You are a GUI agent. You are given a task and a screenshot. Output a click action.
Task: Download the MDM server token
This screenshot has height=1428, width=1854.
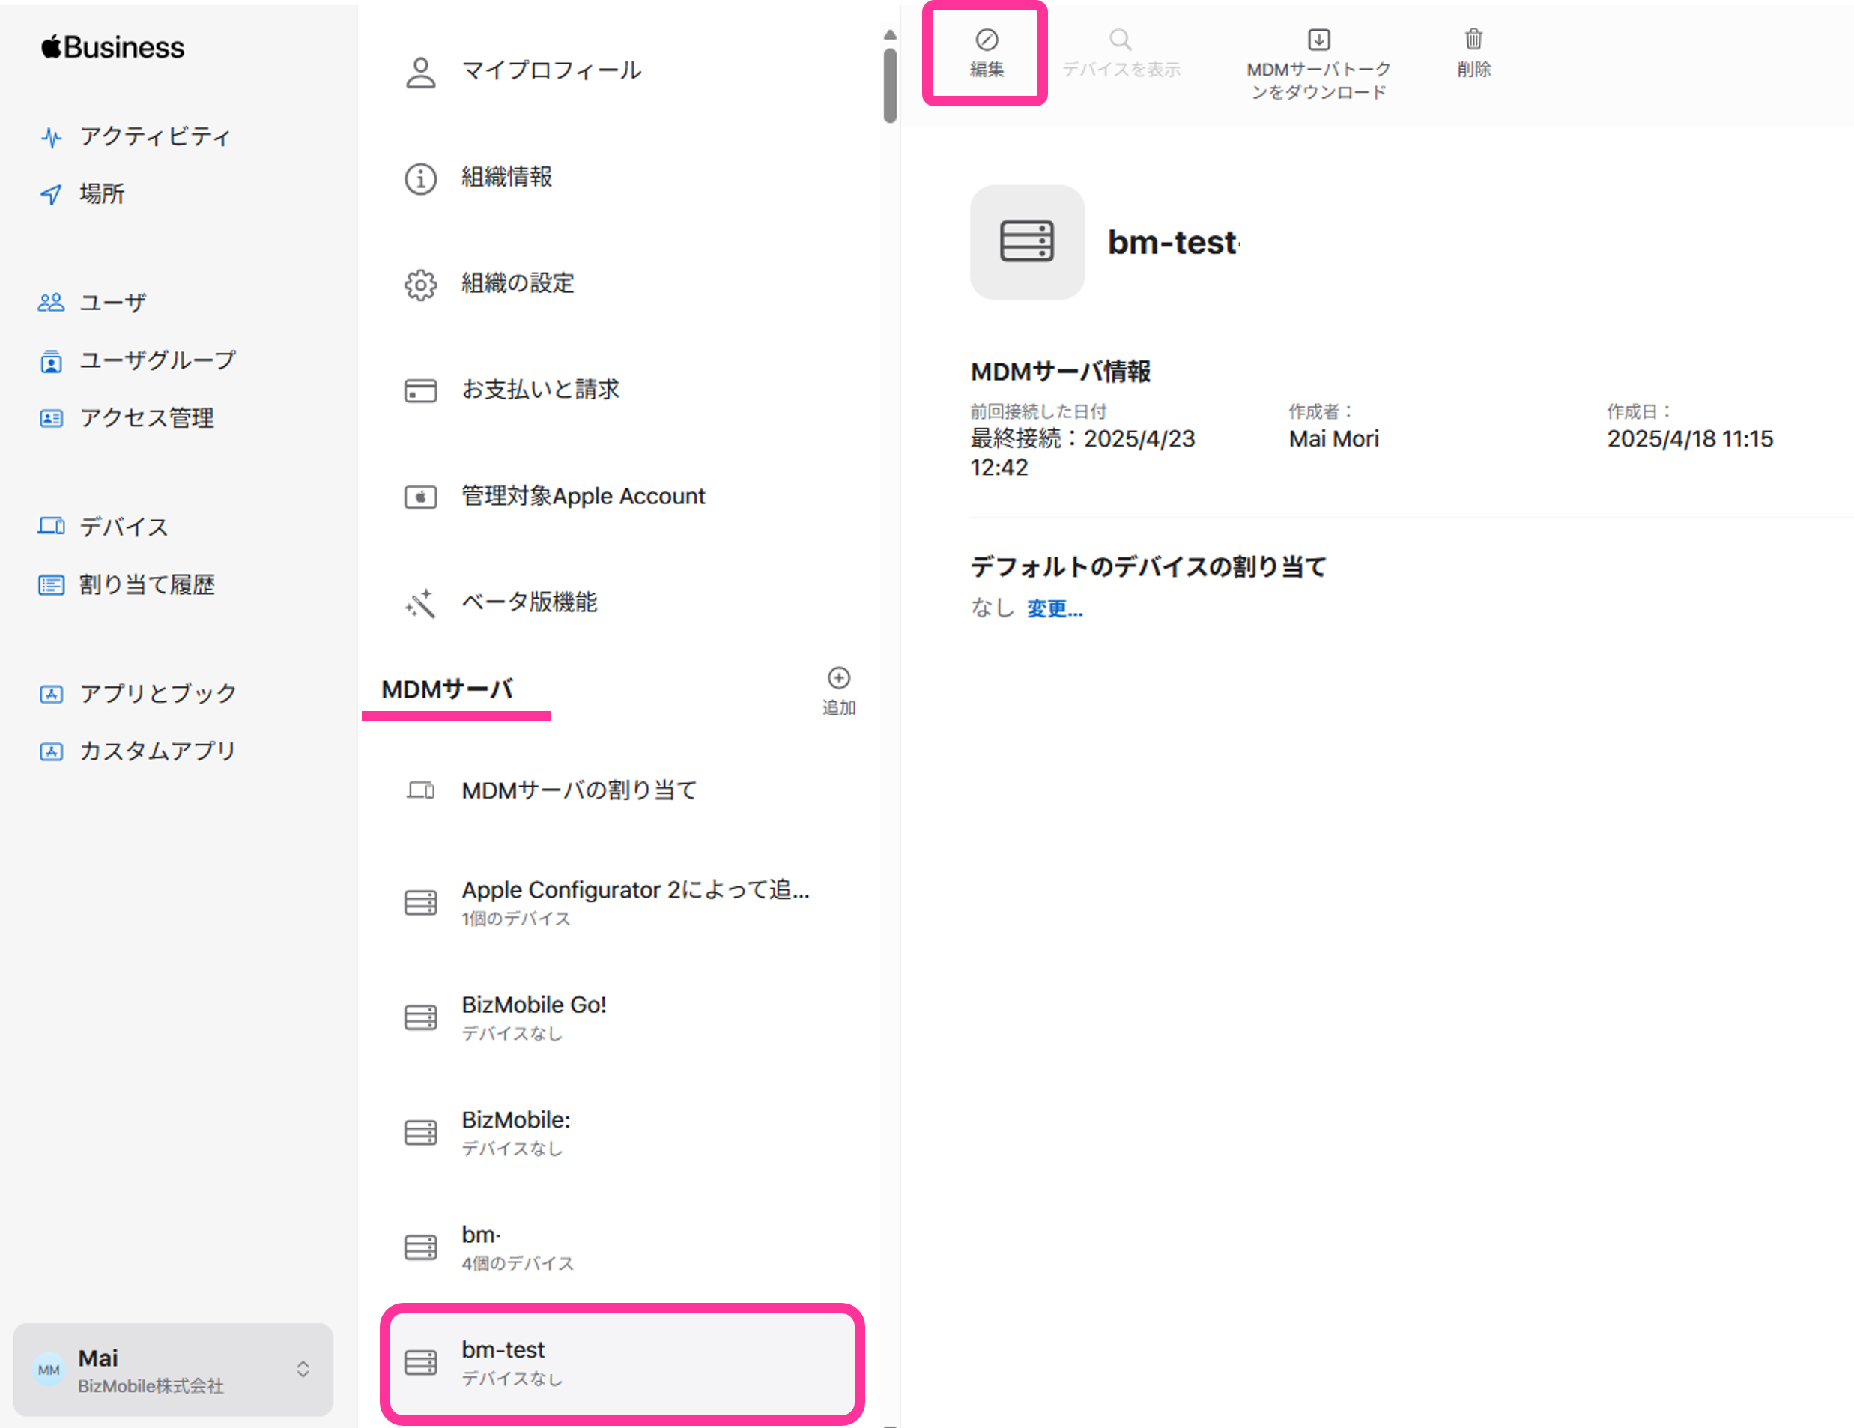pyautogui.click(x=1318, y=40)
